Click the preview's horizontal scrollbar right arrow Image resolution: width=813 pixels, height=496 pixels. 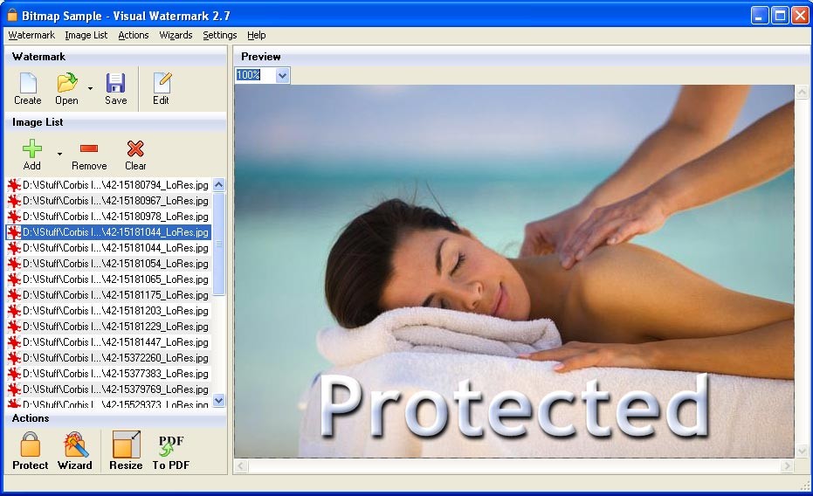coord(787,467)
